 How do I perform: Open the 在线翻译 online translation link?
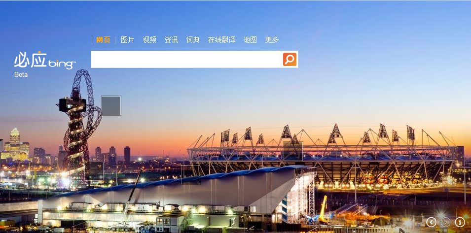[221, 40]
